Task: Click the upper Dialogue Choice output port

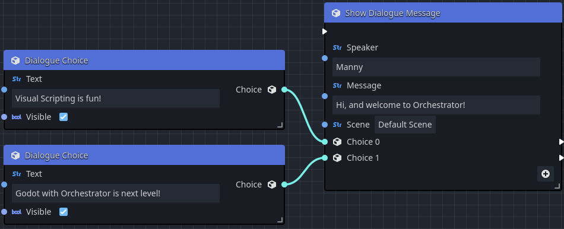Action: coord(284,90)
